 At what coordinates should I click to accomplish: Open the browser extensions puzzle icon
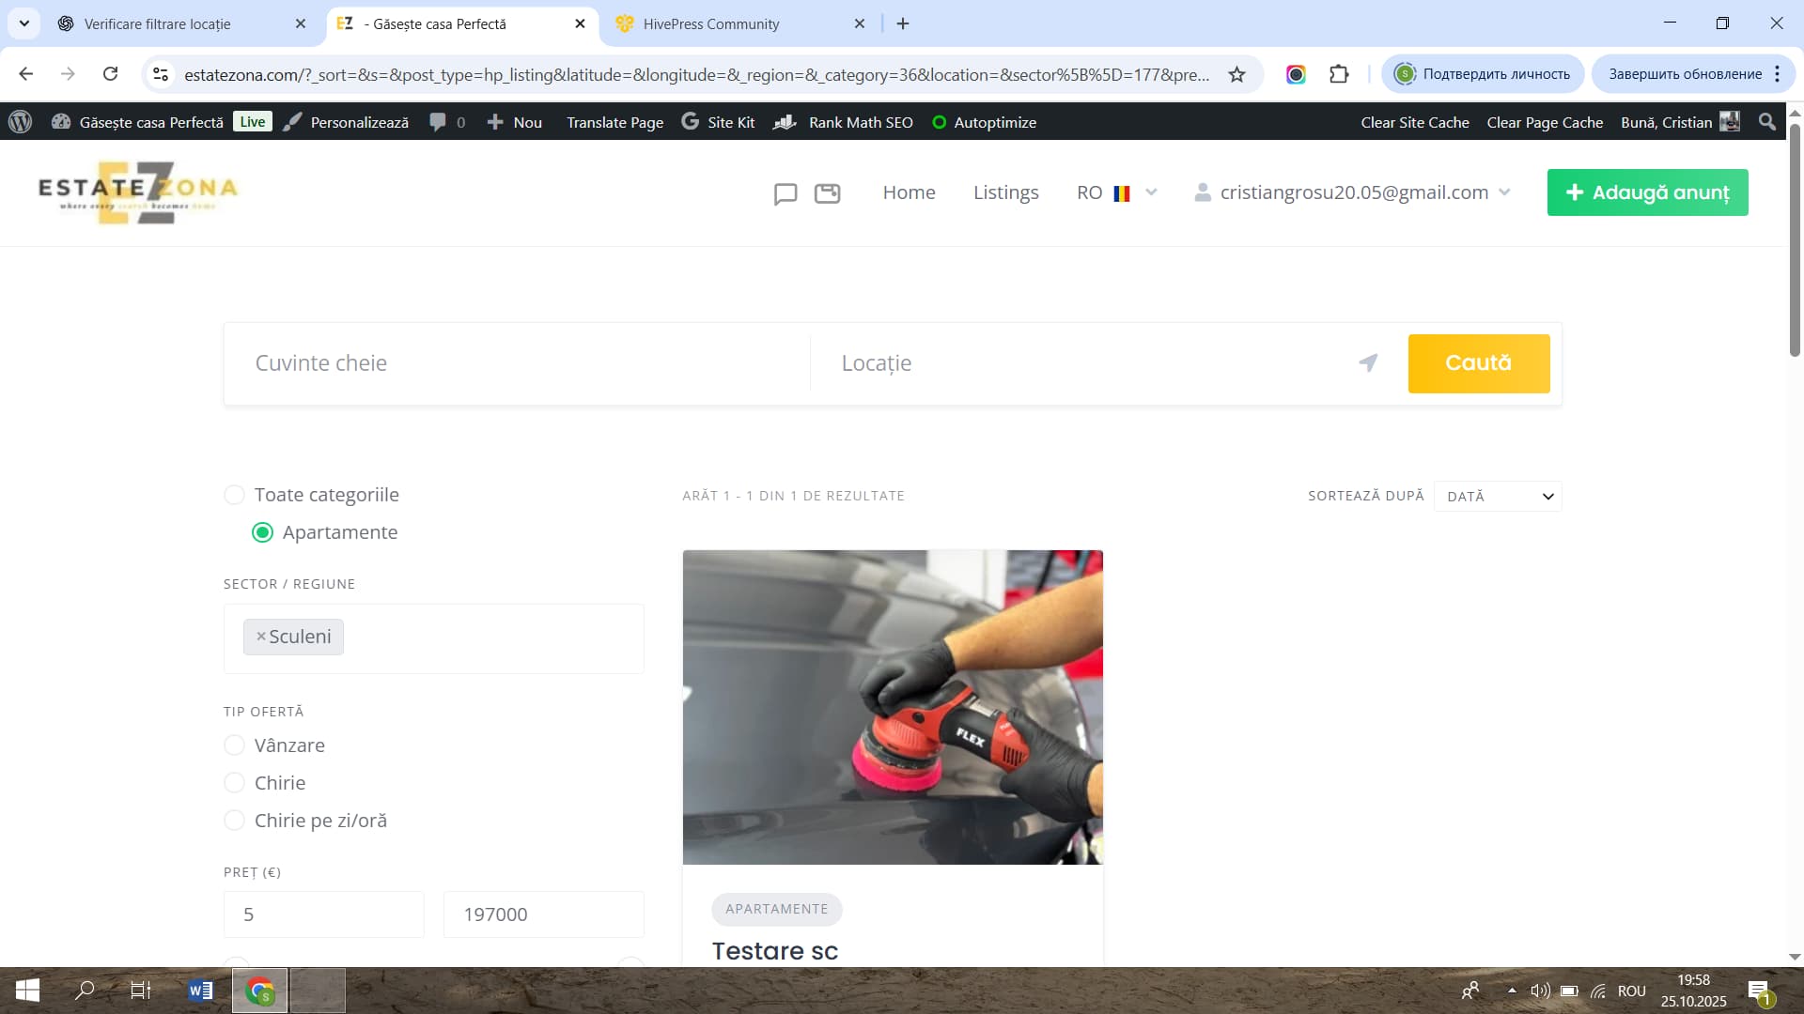(1339, 74)
